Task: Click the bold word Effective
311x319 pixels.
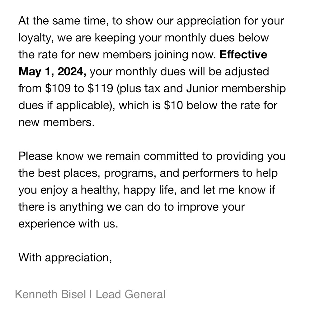Action: click(243, 55)
